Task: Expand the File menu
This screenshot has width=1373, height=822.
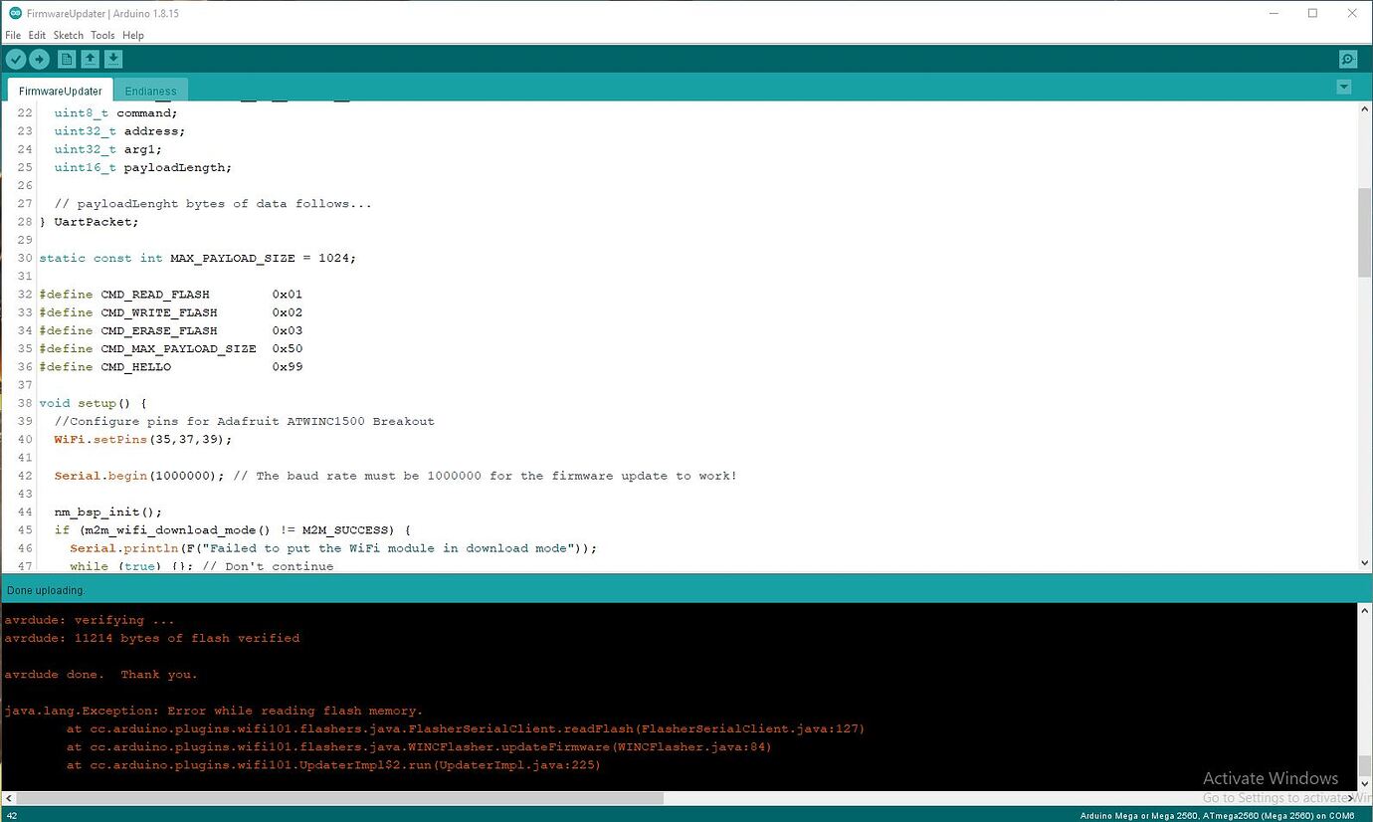Action: (x=13, y=35)
